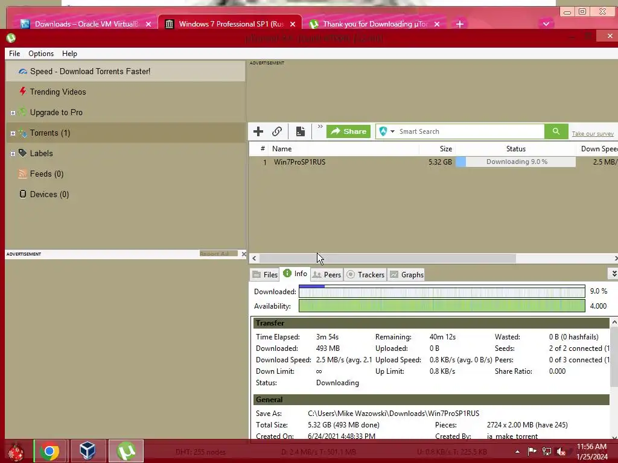
Task: Click the horizontal scrollbar left arrow
Action: tap(254, 258)
